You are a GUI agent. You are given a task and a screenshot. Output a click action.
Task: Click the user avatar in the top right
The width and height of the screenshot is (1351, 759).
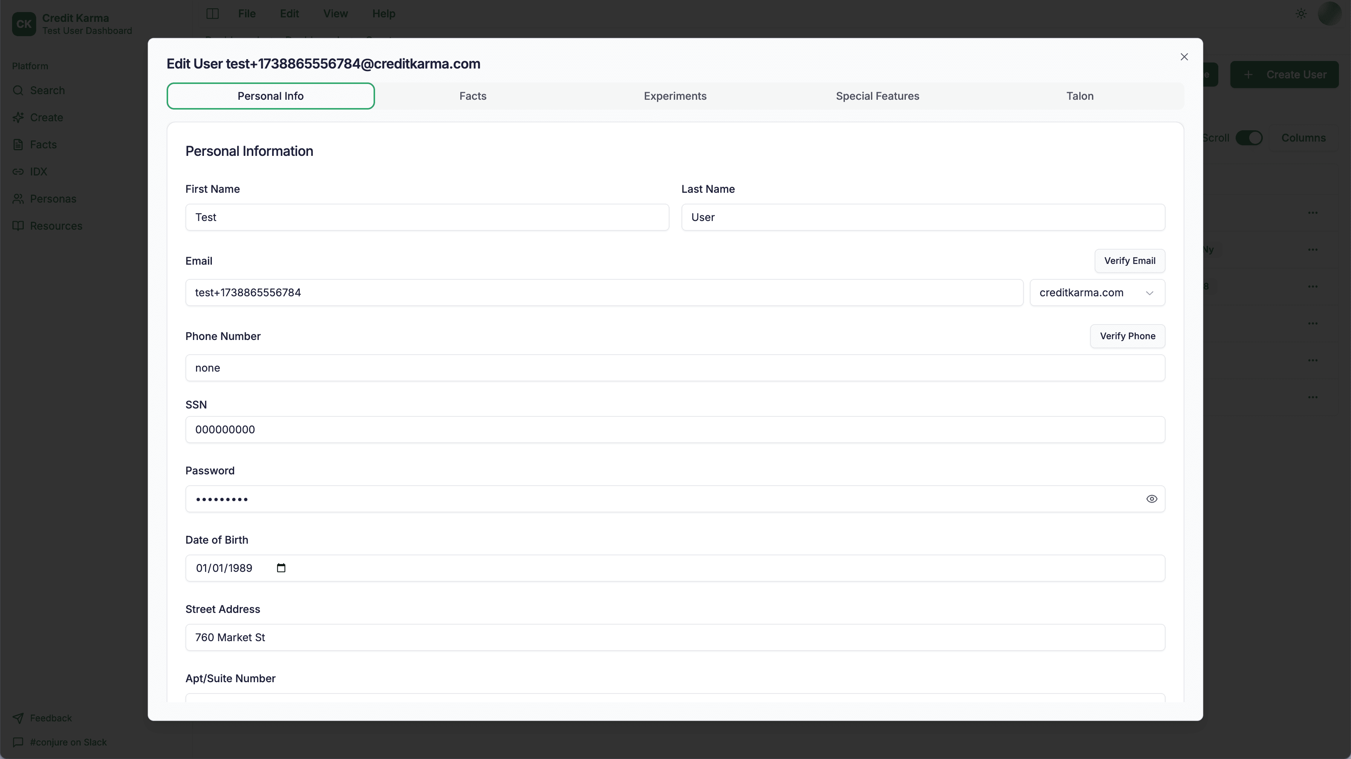(x=1330, y=14)
